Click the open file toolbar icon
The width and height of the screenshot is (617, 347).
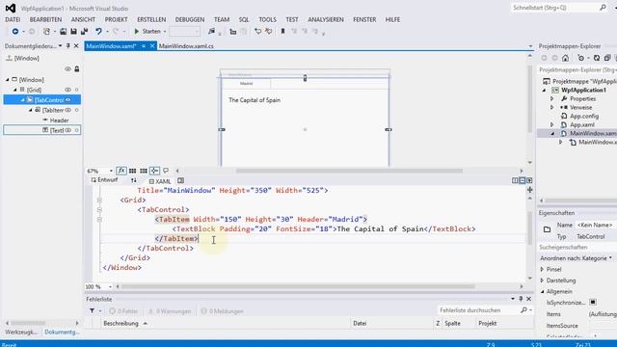click(63, 32)
